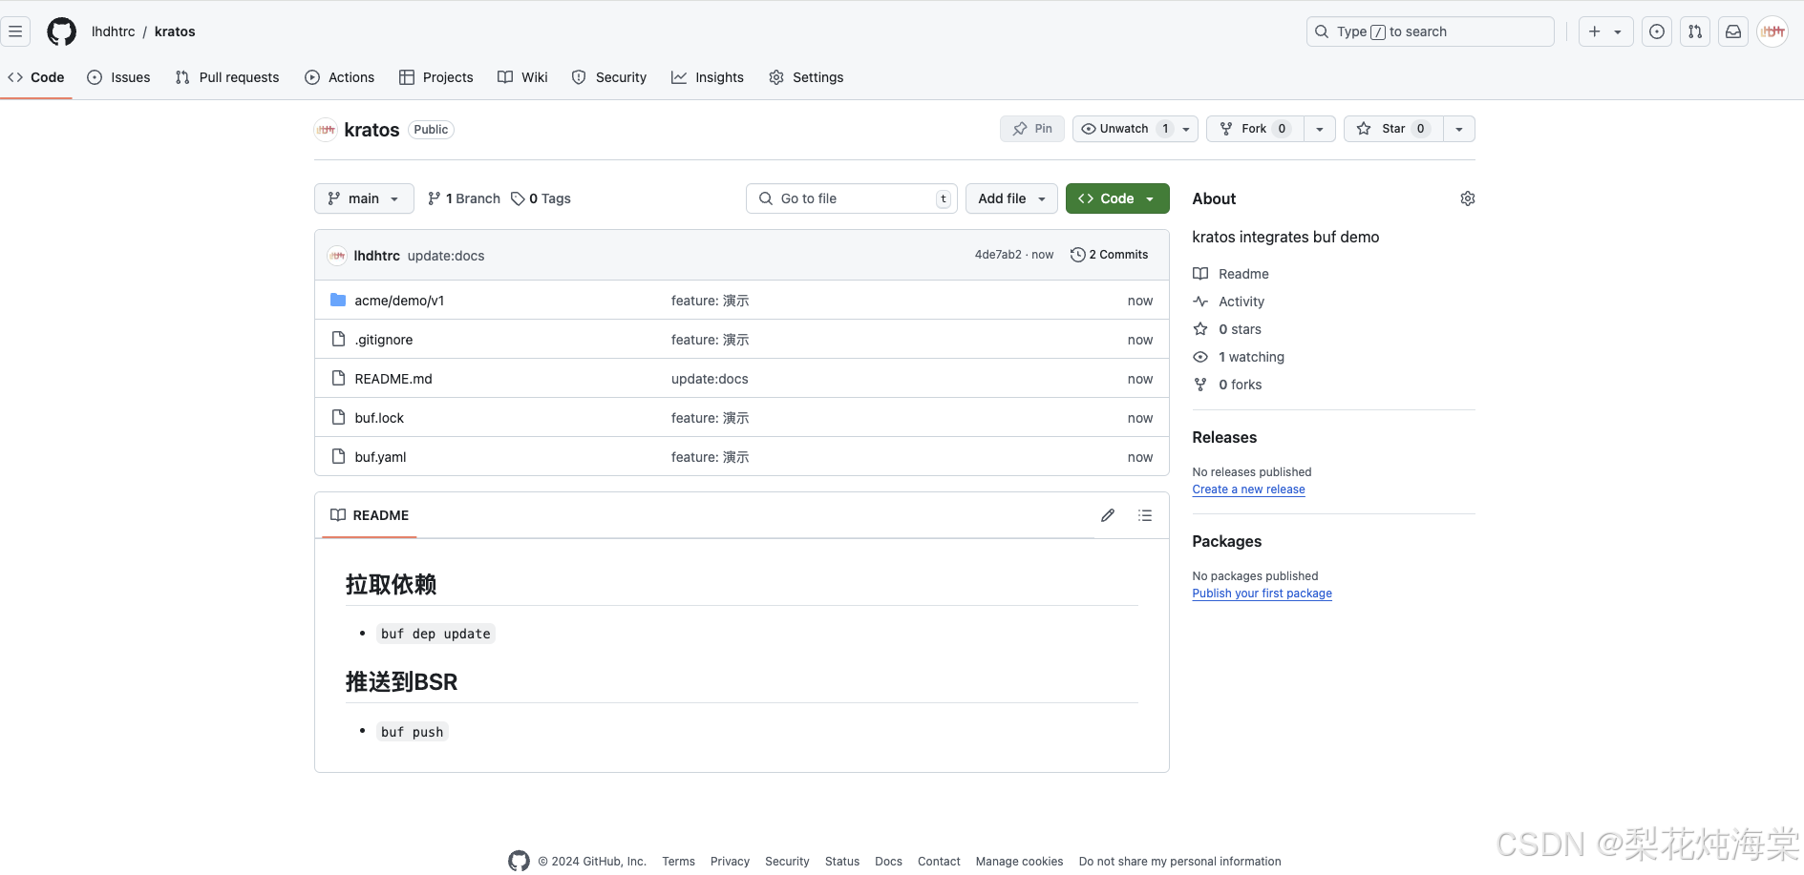1804x875 pixels.
Task: Open the green Code clone dropdown
Action: coord(1117,198)
